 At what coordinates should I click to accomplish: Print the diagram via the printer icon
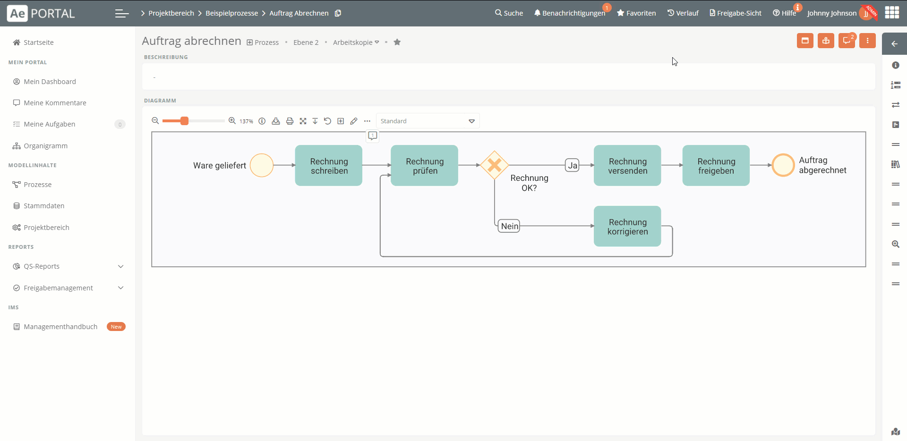(x=290, y=121)
